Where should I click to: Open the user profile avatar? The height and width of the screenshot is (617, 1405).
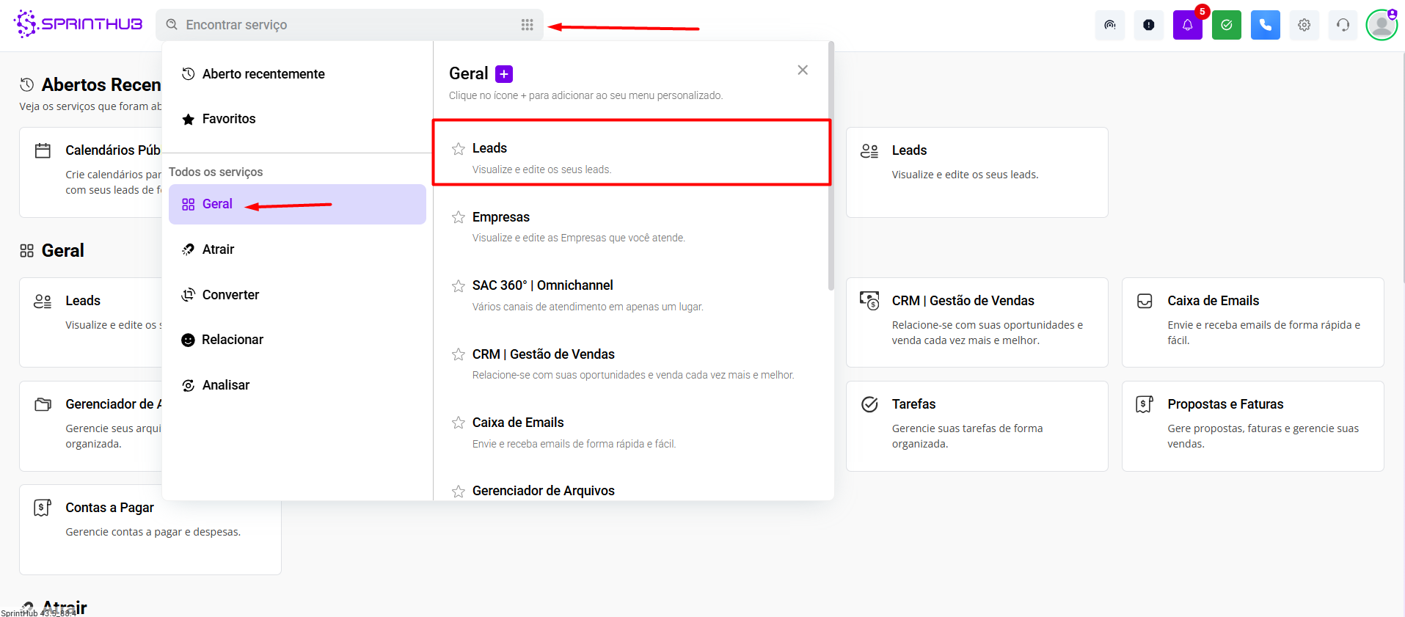1381,25
